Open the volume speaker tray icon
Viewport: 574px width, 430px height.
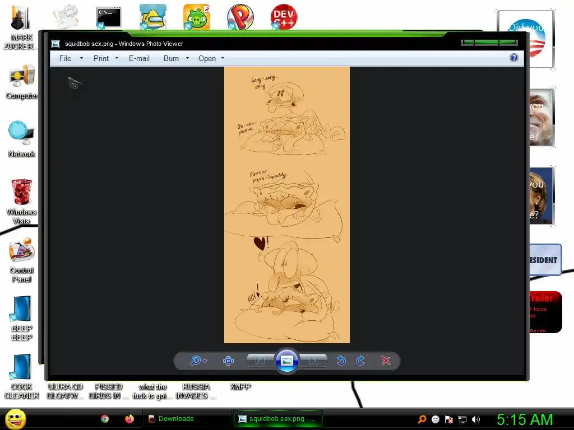[x=475, y=419]
